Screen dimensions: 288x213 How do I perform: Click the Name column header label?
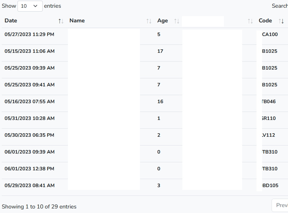click(x=77, y=21)
